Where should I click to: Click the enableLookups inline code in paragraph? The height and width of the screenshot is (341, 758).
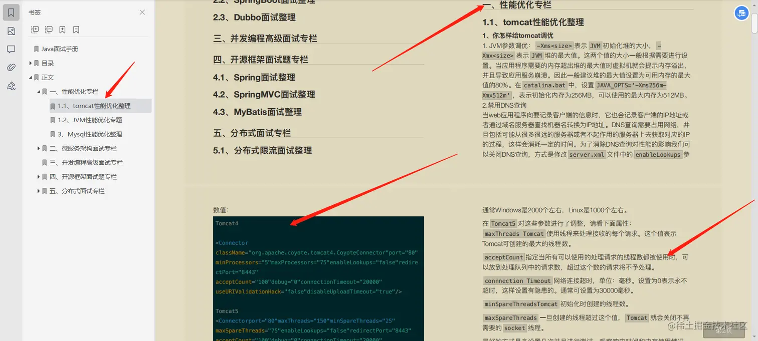(658, 155)
